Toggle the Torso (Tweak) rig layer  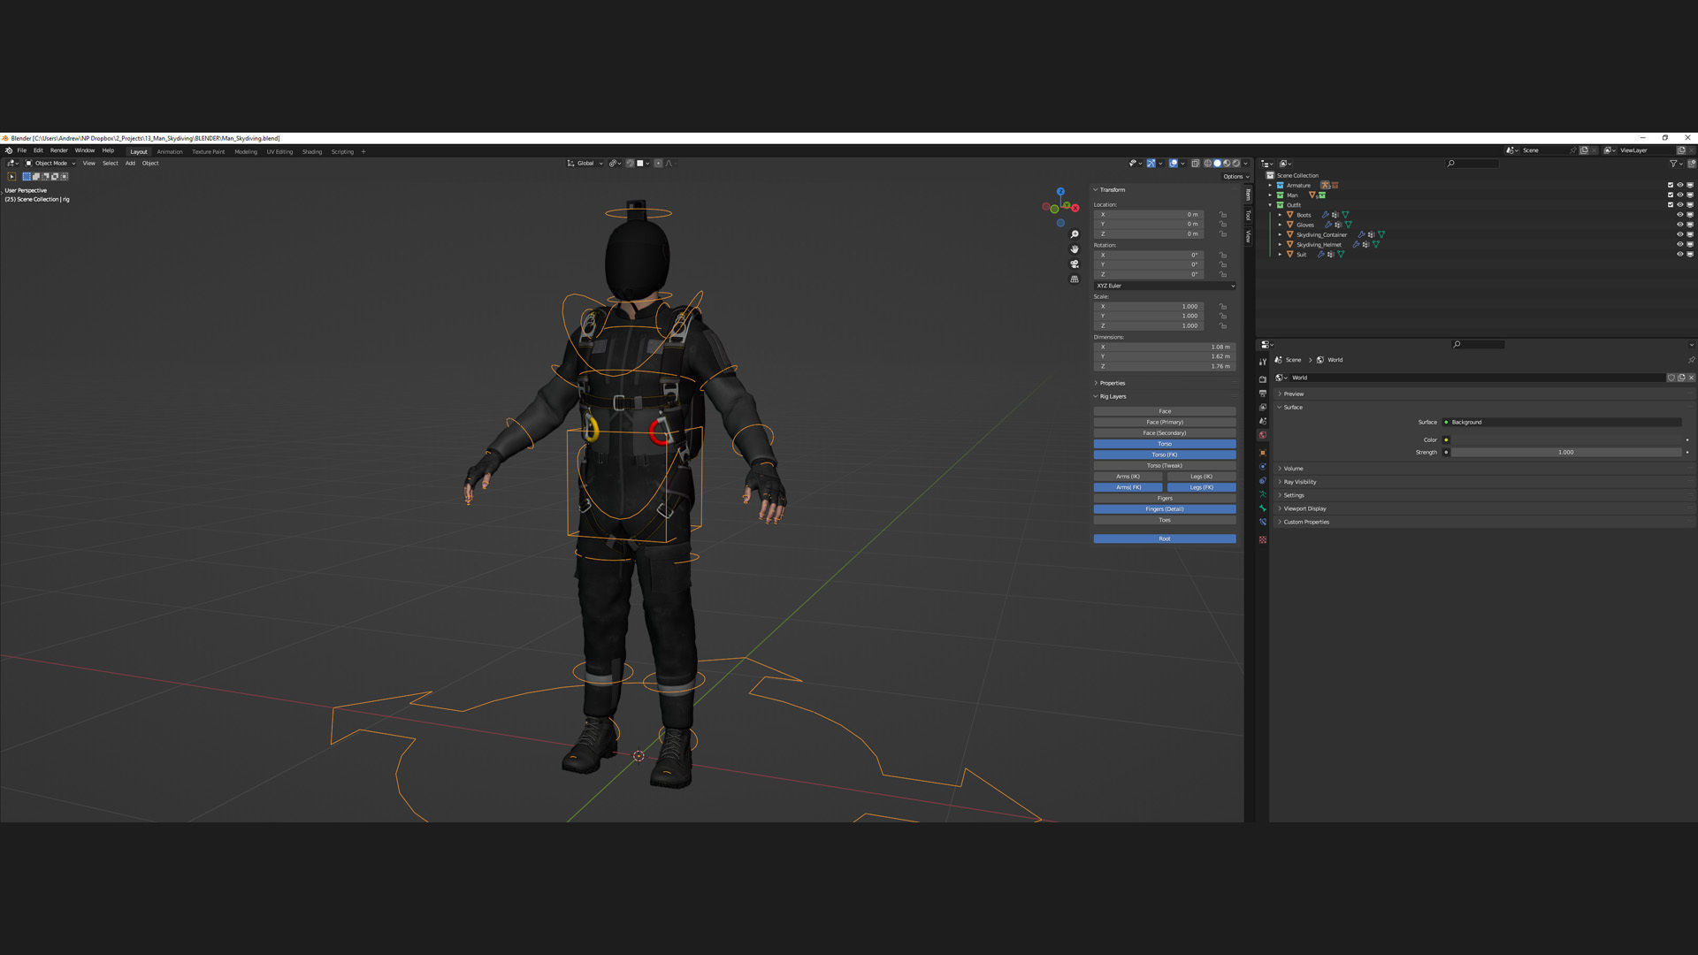point(1165,466)
